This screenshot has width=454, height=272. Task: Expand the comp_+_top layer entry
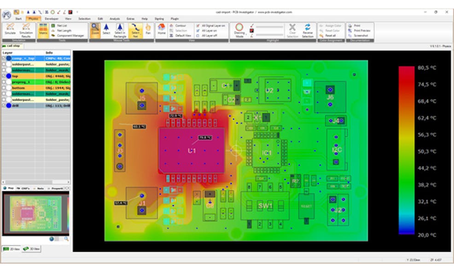click(4, 58)
